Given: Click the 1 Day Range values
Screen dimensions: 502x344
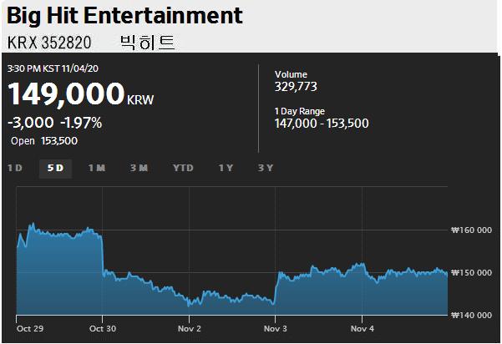Looking at the screenshot, I should (x=322, y=124).
